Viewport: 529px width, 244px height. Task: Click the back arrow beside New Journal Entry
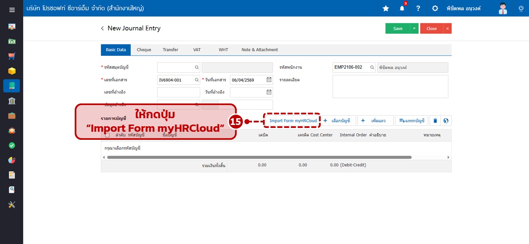pyautogui.click(x=102, y=28)
